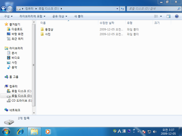Screen dimensions: 182x136
Task: Click the change view icon
Action: tap(156, 16)
